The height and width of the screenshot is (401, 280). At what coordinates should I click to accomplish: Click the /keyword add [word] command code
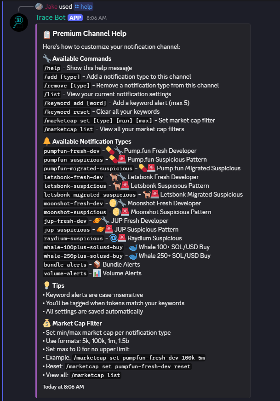pos(75,103)
